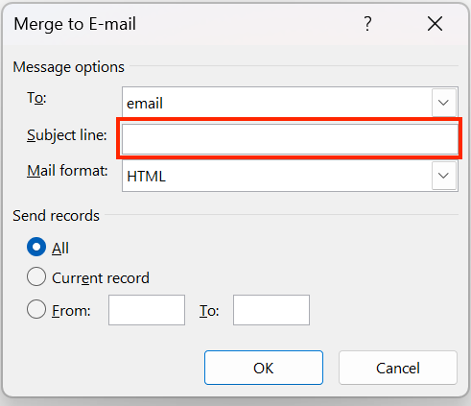Screen dimensions: 471x406
Task: Select the All records radio button
Action: click(x=36, y=247)
